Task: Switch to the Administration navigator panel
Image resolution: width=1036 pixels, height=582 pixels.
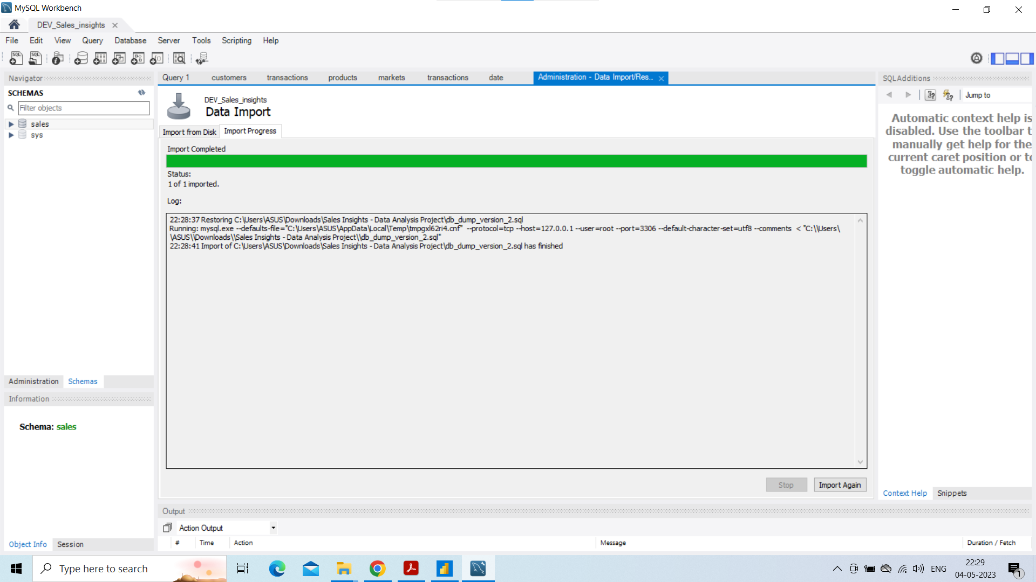Action: click(x=33, y=382)
